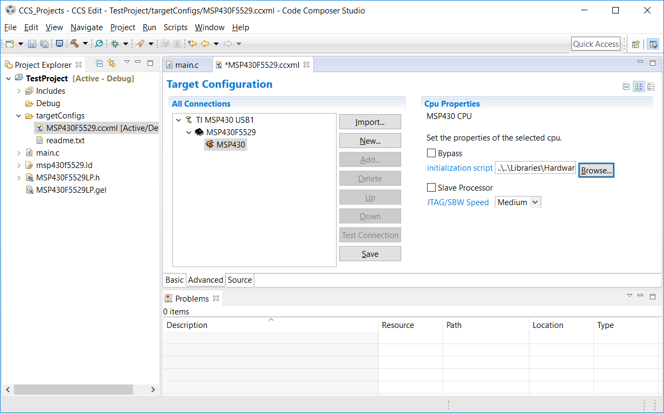664x413 pixels.
Task: Maximize the Problems view
Action: 653,297
